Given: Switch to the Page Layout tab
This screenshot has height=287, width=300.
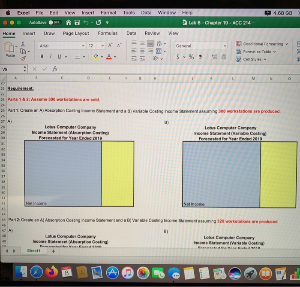Looking at the screenshot, I should (76, 33).
